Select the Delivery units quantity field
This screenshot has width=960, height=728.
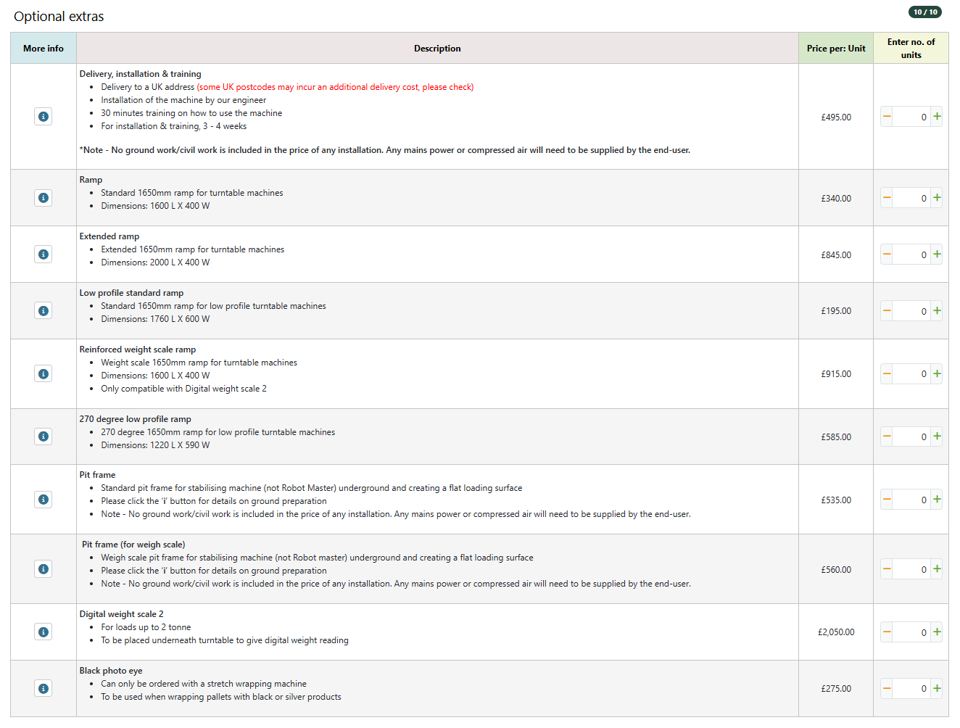coord(911,117)
